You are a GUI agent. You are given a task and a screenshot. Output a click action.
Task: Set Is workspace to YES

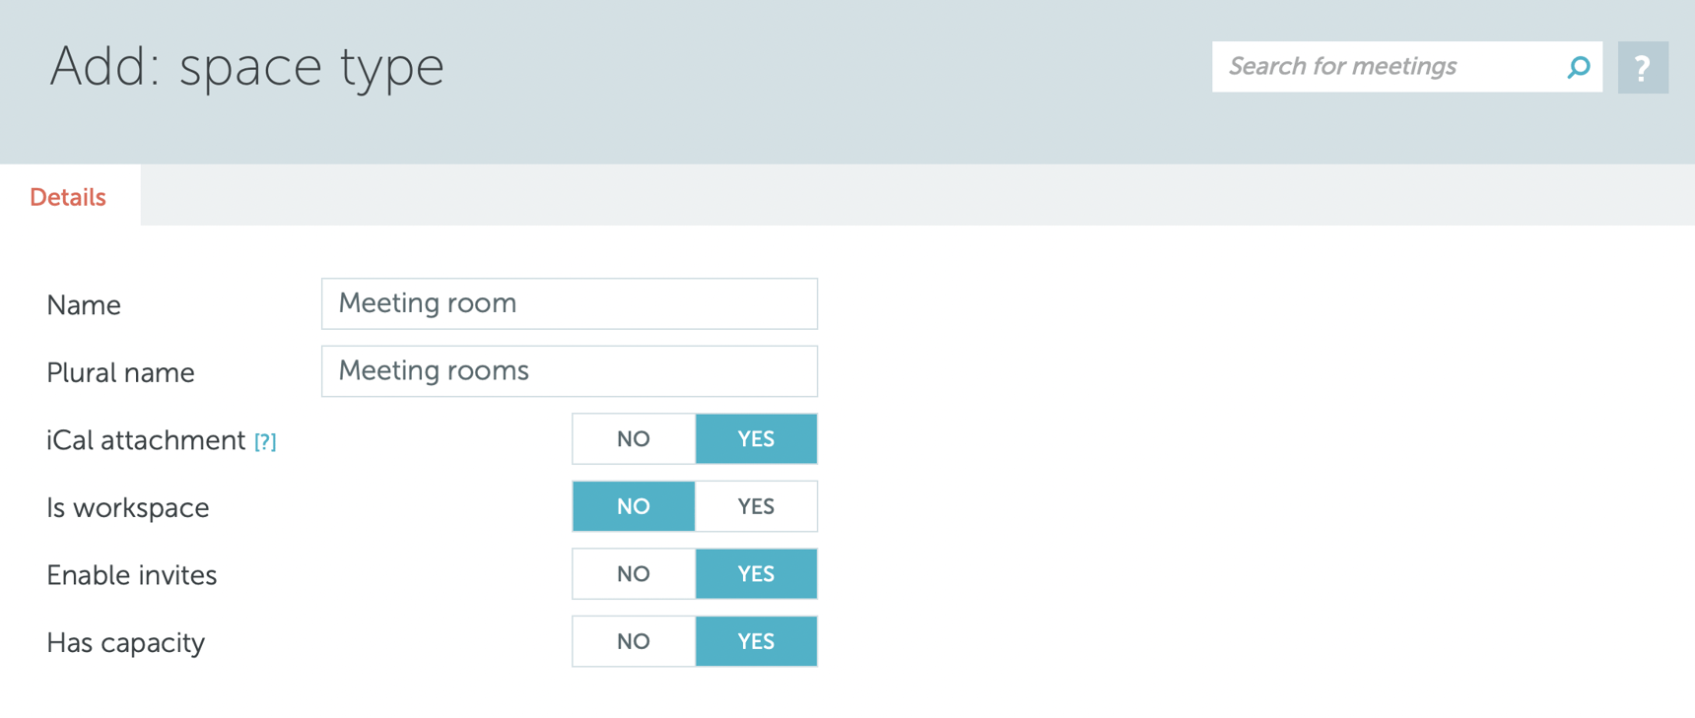click(x=756, y=505)
